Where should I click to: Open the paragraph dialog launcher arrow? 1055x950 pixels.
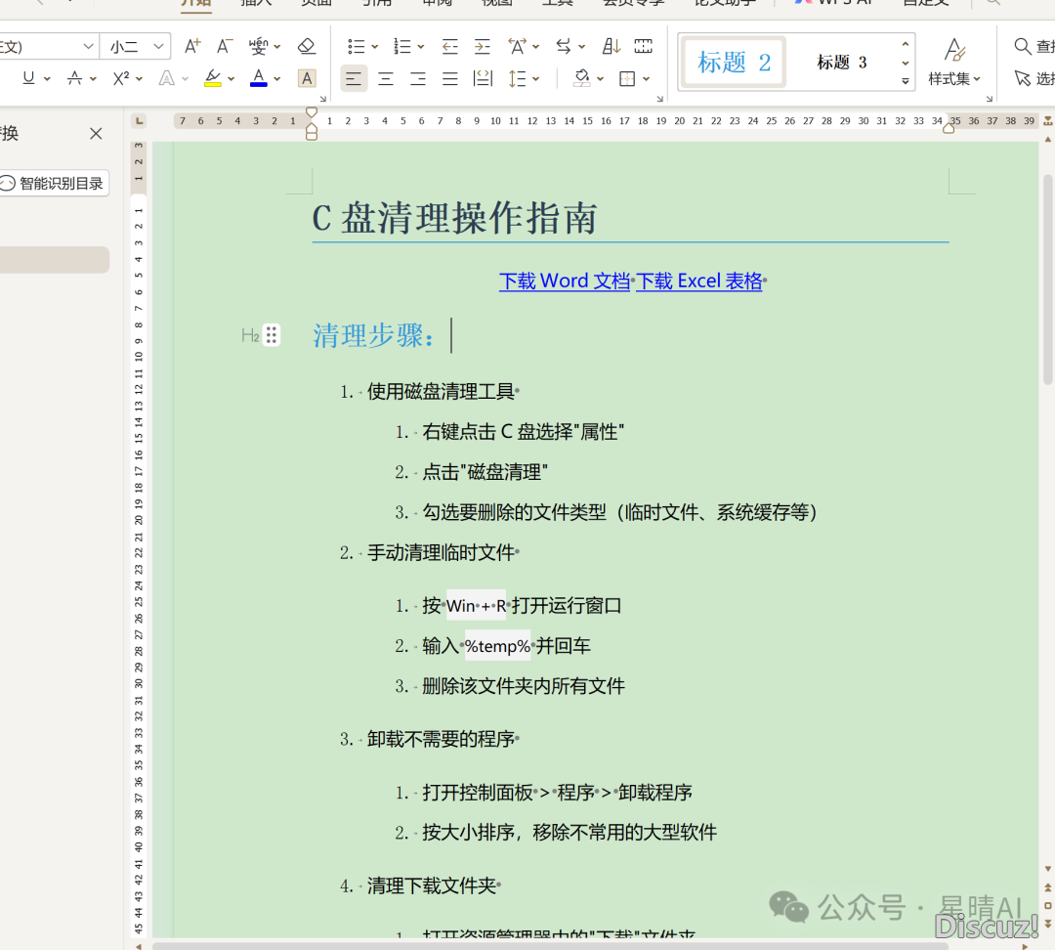point(660,99)
